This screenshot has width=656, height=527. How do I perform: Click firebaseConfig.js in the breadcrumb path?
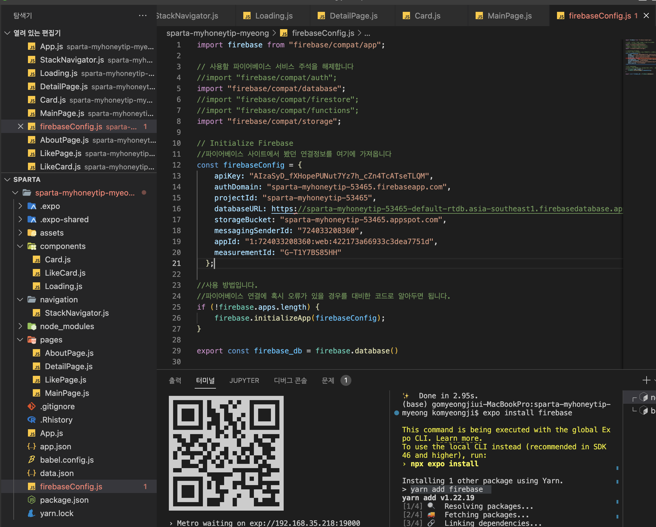point(323,33)
